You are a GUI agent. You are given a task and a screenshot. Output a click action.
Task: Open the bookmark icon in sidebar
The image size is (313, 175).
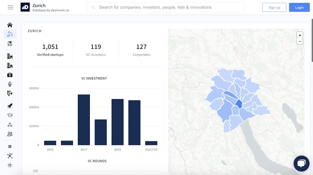[10, 44]
